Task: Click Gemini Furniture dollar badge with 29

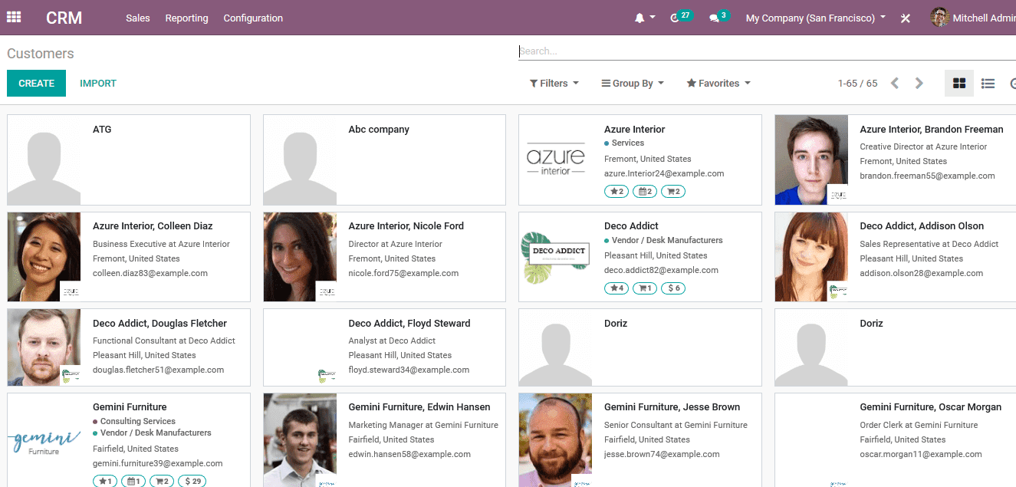Action: coord(192,481)
